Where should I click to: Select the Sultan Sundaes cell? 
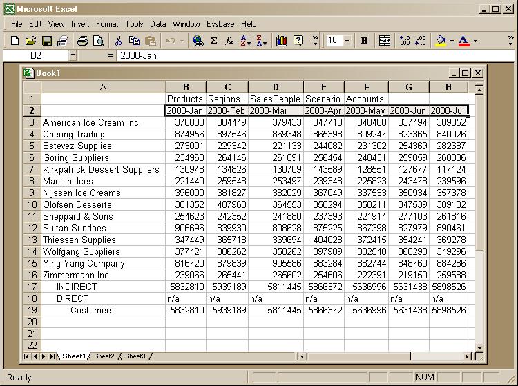(103, 228)
